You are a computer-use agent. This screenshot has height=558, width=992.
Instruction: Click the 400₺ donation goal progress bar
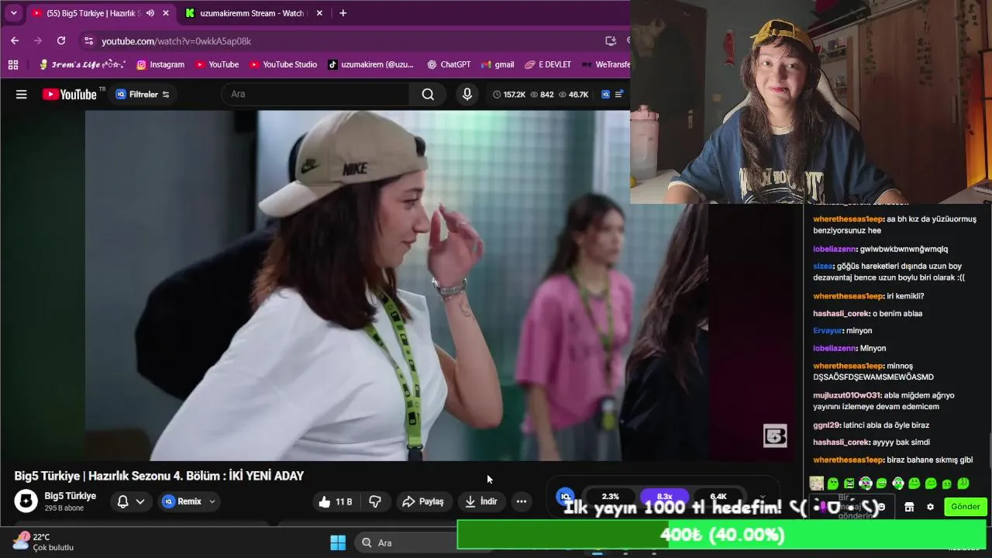[722, 535]
